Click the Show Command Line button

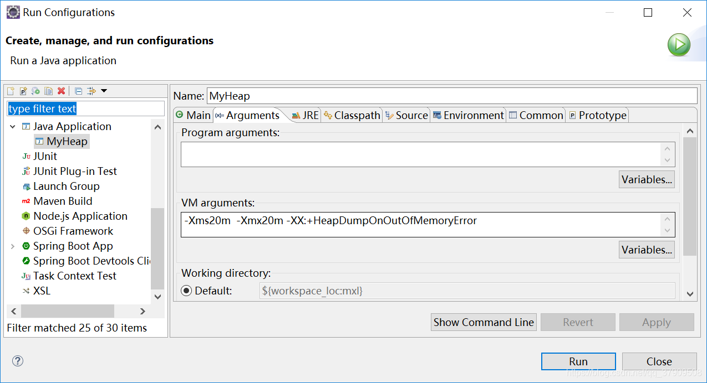[x=484, y=323]
